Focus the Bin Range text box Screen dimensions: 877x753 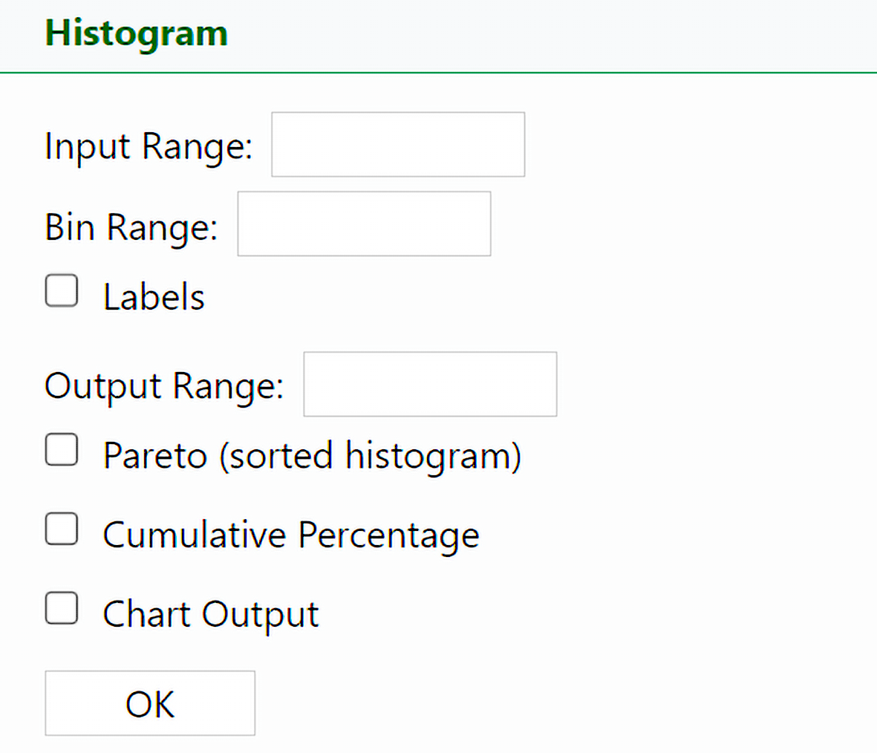364,224
